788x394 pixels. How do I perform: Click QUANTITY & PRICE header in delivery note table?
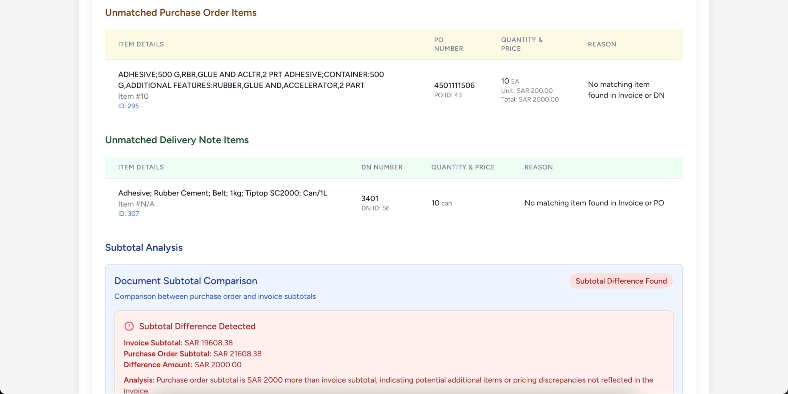pos(463,167)
